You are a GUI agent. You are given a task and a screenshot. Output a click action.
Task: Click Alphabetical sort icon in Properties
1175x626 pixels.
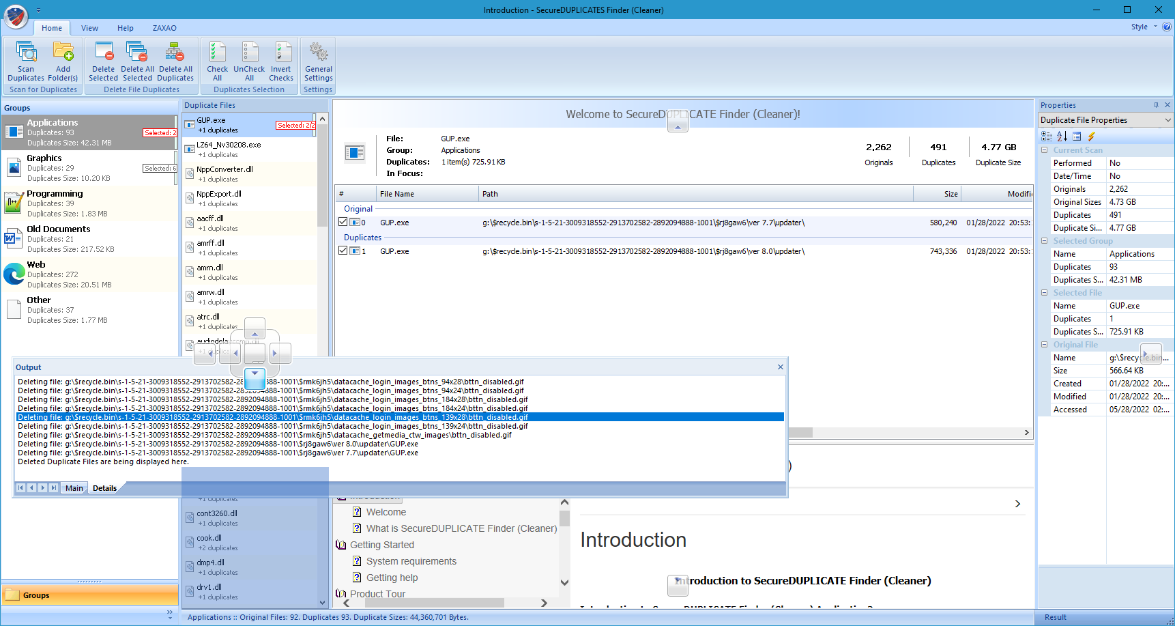point(1062,137)
